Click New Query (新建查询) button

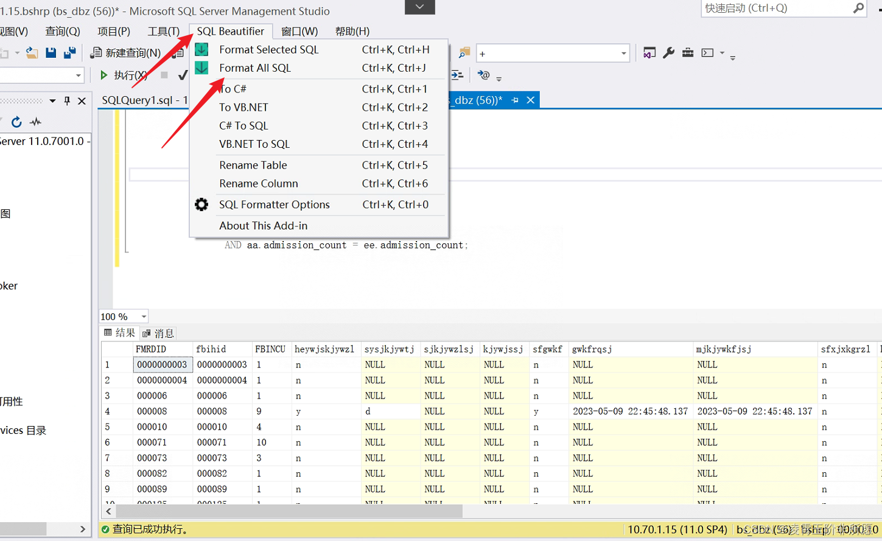(126, 54)
